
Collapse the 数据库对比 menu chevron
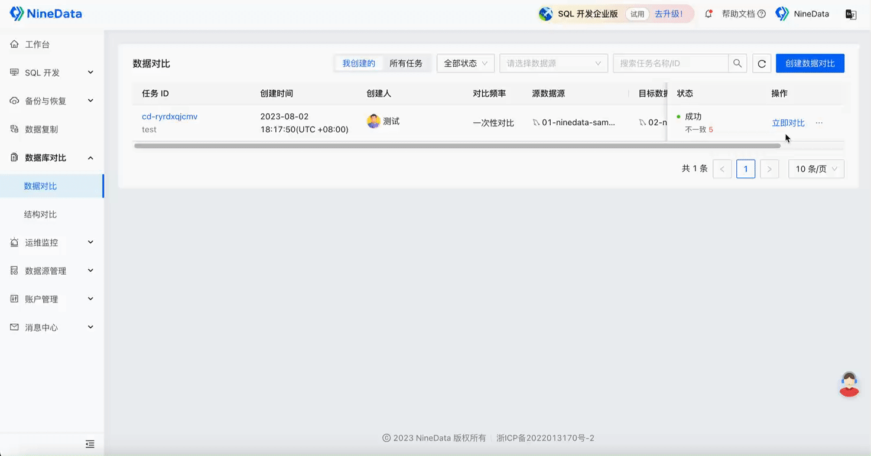[x=90, y=158]
